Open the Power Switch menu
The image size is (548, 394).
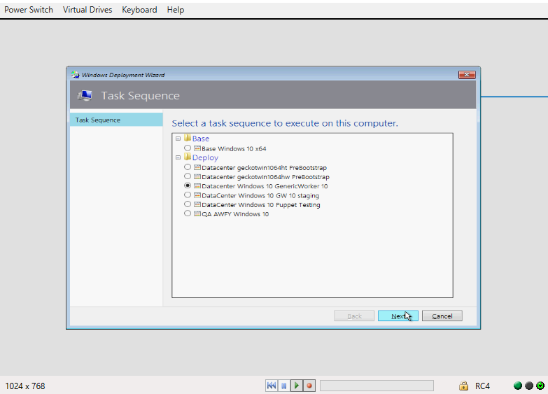(x=29, y=10)
